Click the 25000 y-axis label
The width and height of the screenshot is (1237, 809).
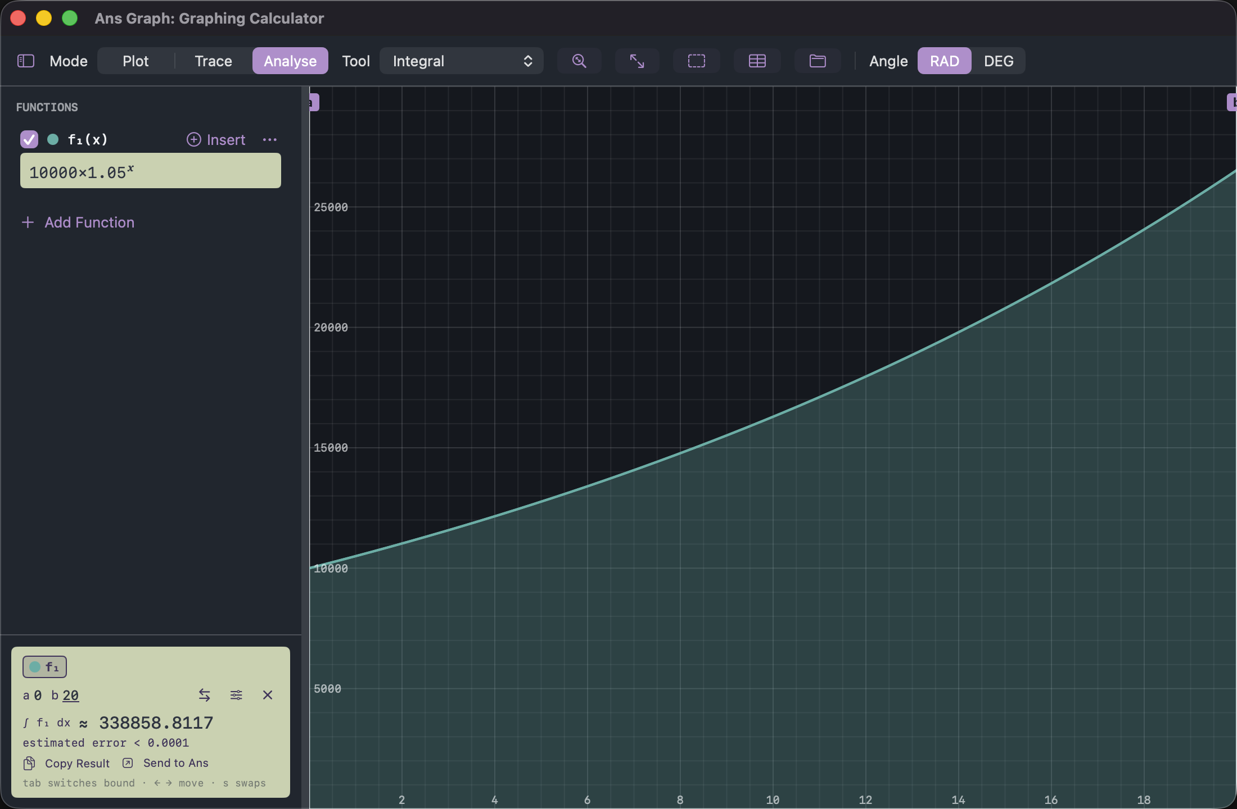(x=331, y=207)
